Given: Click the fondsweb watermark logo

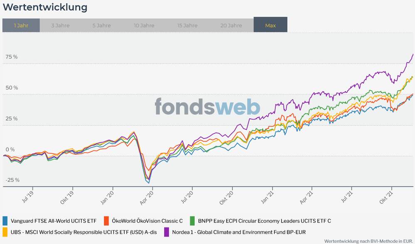Looking at the screenshot, I should tap(207, 107).
